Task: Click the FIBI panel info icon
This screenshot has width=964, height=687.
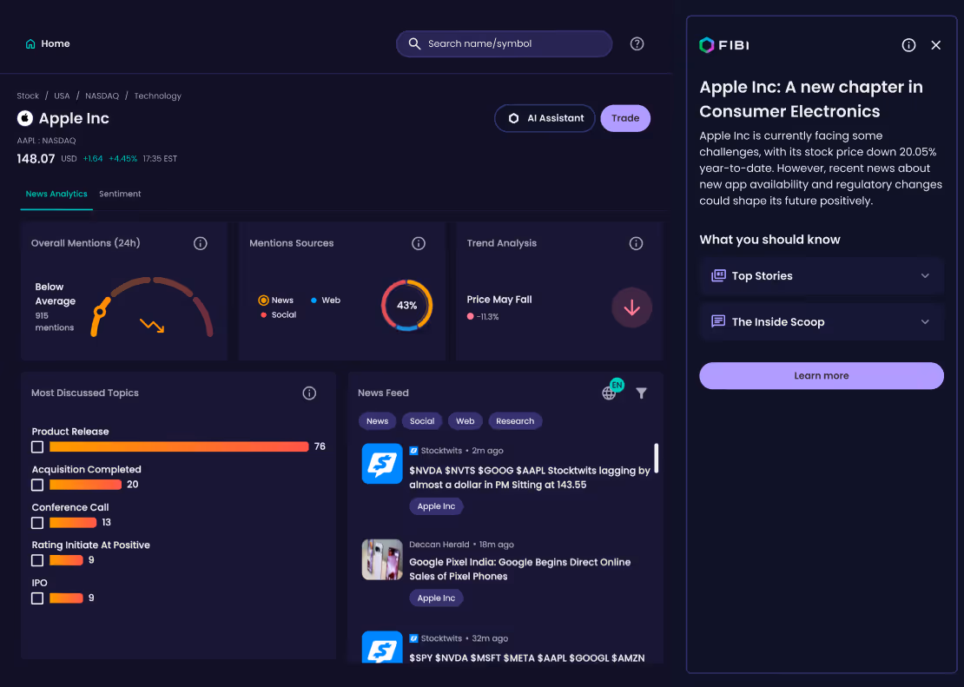Action: [x=908, y=45]
